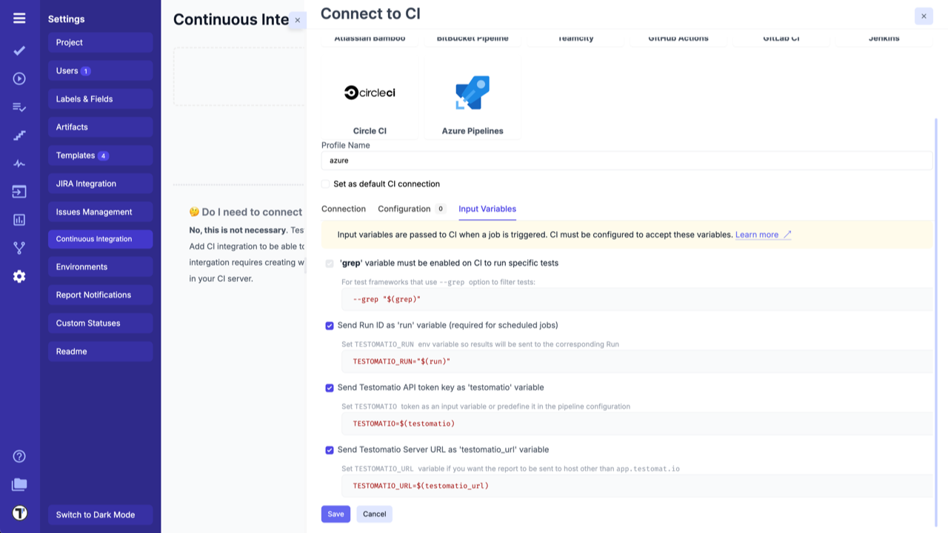Switch to the Configuration tab
The image size is (948, 533).
tap(404, 209)
